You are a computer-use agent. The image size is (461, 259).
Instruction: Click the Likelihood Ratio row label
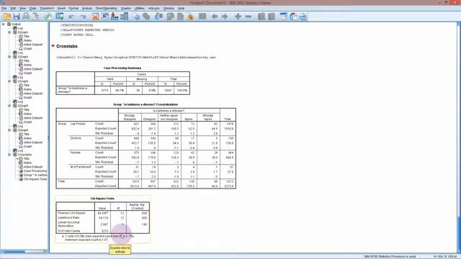(68, 217)
